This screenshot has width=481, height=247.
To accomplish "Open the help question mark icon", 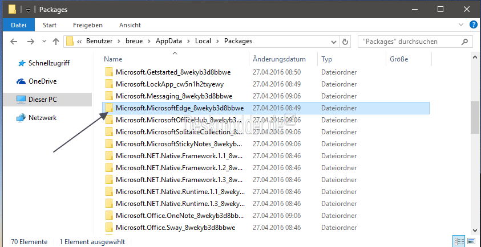I will pos(472,25).
